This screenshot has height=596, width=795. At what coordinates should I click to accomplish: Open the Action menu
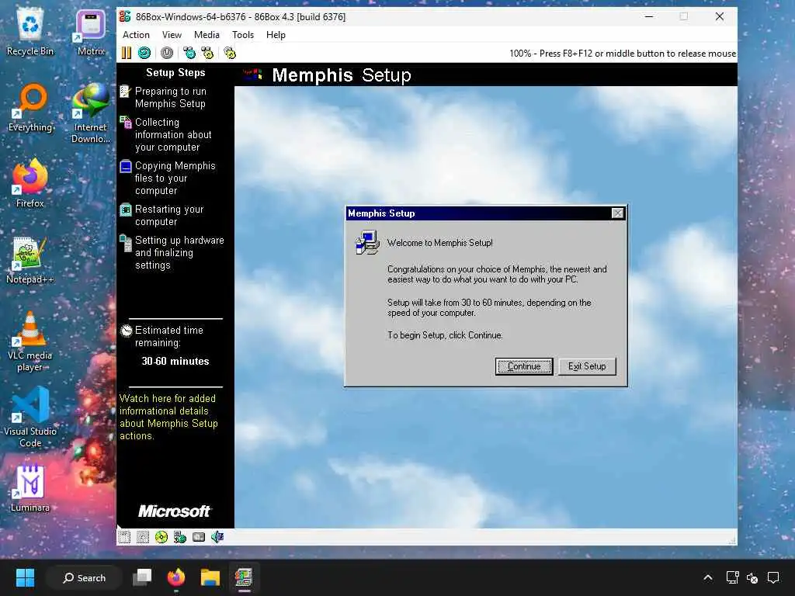click(x=136, y=35)
